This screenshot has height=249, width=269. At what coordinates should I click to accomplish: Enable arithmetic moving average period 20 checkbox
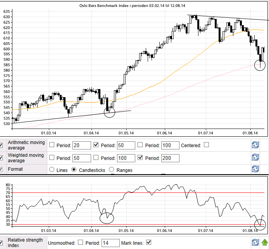(x=52, y=145)
